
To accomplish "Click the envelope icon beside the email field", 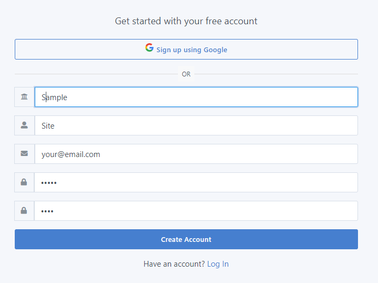I will pos(24,154).
